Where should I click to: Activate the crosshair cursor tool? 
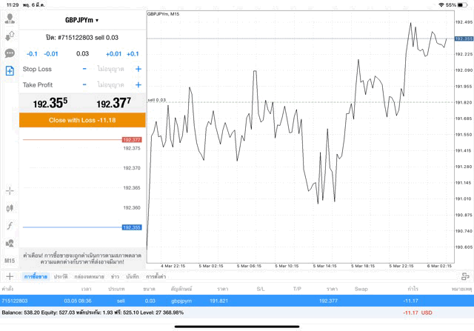point(10,190)
